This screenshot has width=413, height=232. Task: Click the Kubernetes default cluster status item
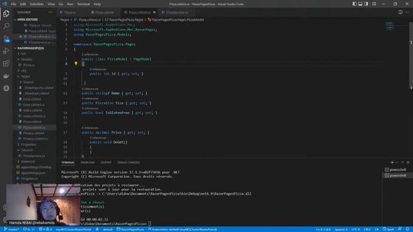point(183,229)
